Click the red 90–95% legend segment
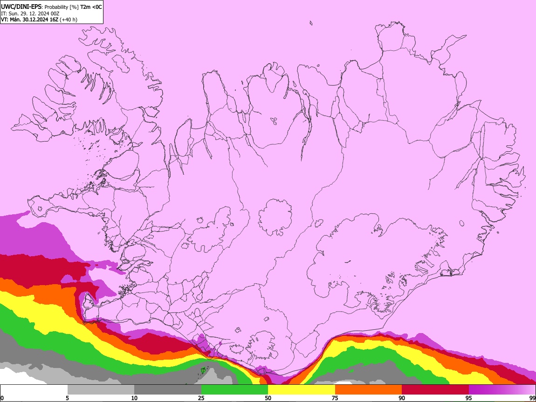The width and height of the screenshot is (536, 402). [435, 389]
